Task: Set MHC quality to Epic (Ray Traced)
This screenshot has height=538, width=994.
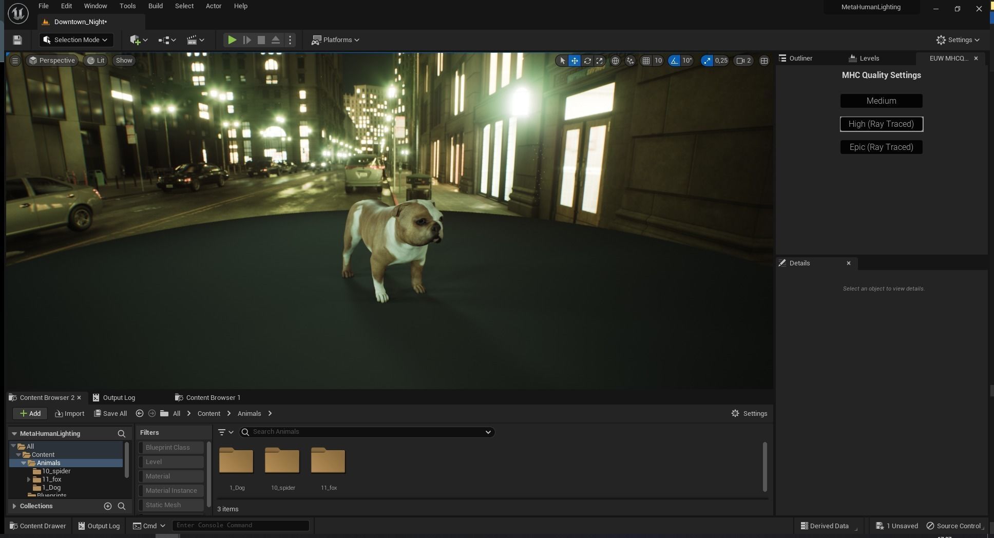Action: click(882, 147)
